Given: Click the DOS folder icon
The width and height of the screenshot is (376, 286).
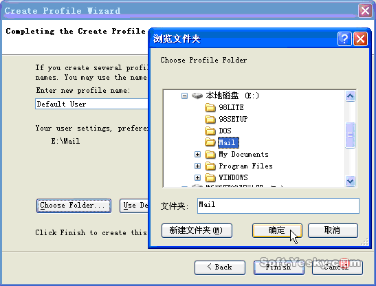Looking at the screenshot, I should tap(210, 131).
